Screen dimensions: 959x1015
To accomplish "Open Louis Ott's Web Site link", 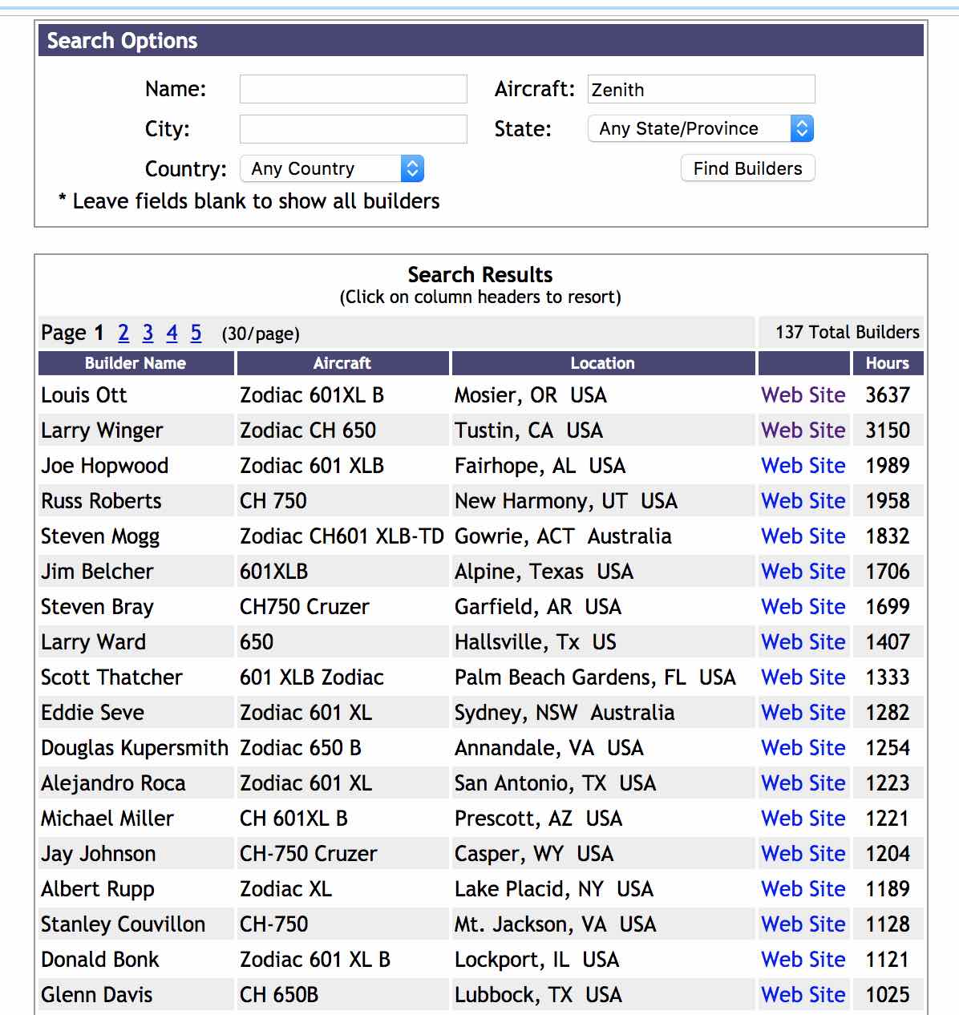I will click(x=803, y=395).
